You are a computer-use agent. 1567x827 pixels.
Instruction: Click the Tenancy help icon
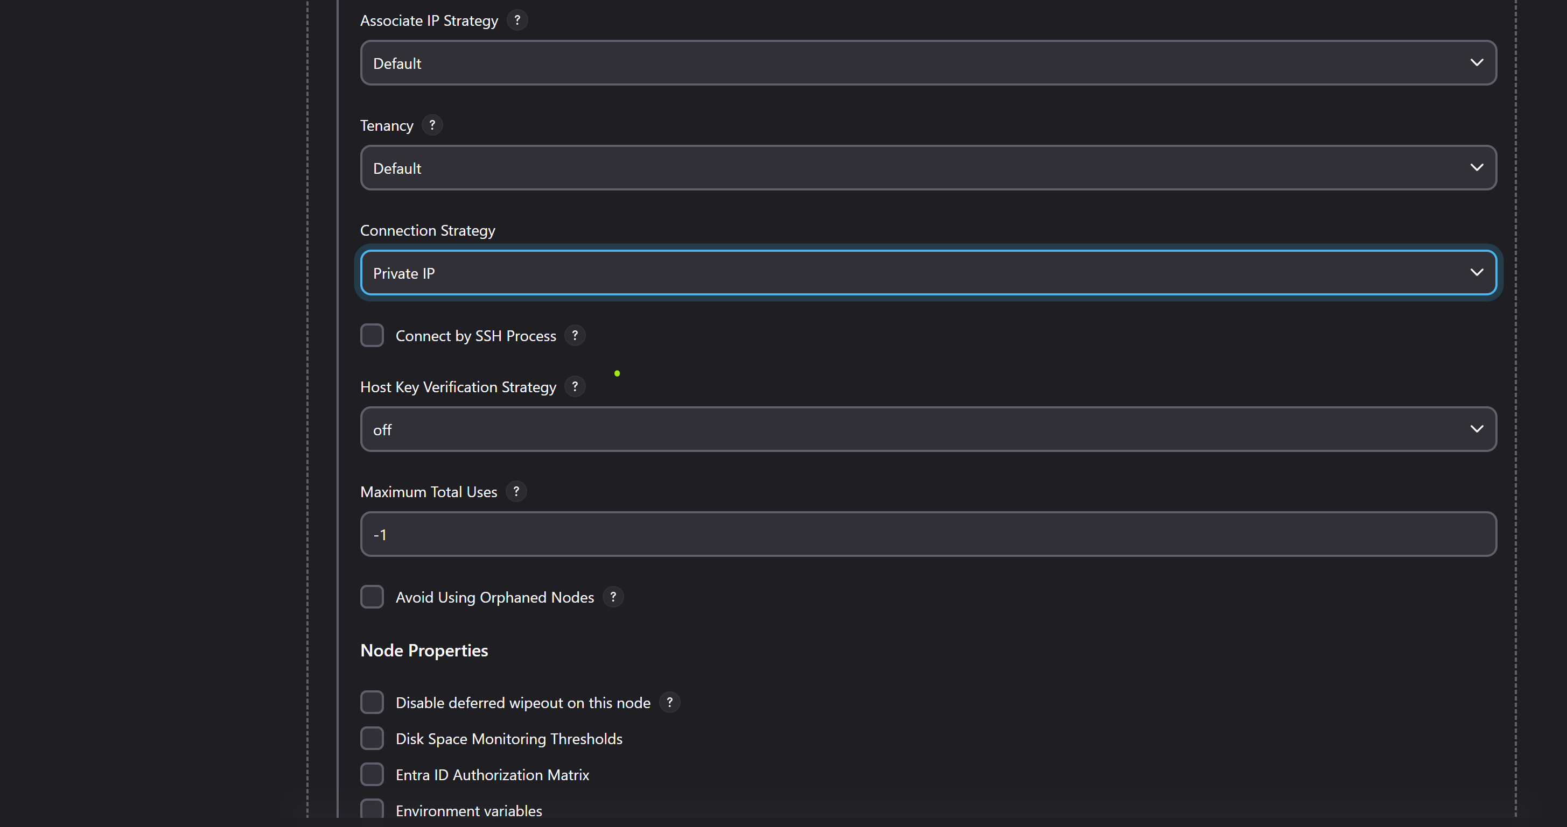(432, 125)
